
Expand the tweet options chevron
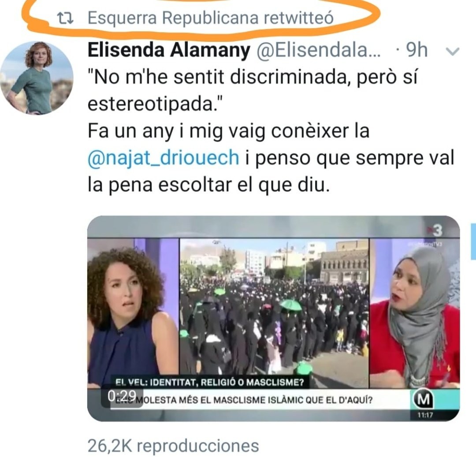click(x=453, y=52)
